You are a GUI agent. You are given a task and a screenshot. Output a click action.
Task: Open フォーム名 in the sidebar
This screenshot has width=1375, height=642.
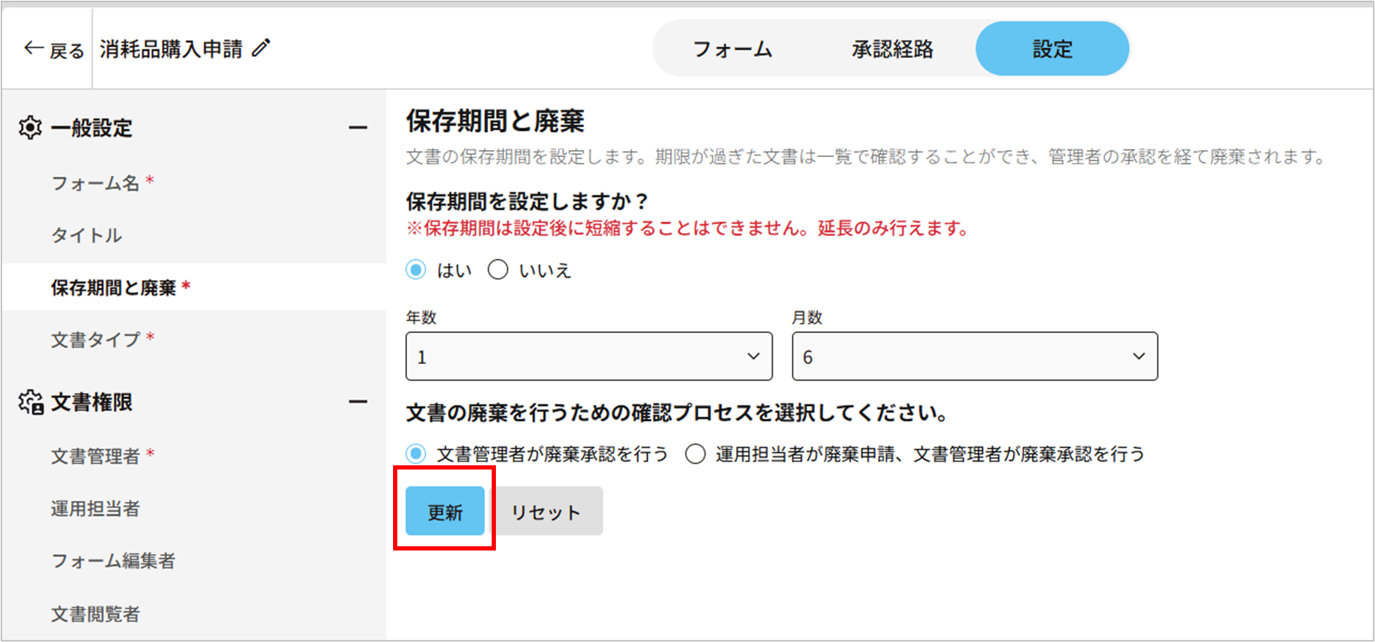pyautogui.click(x=95, y=183)
